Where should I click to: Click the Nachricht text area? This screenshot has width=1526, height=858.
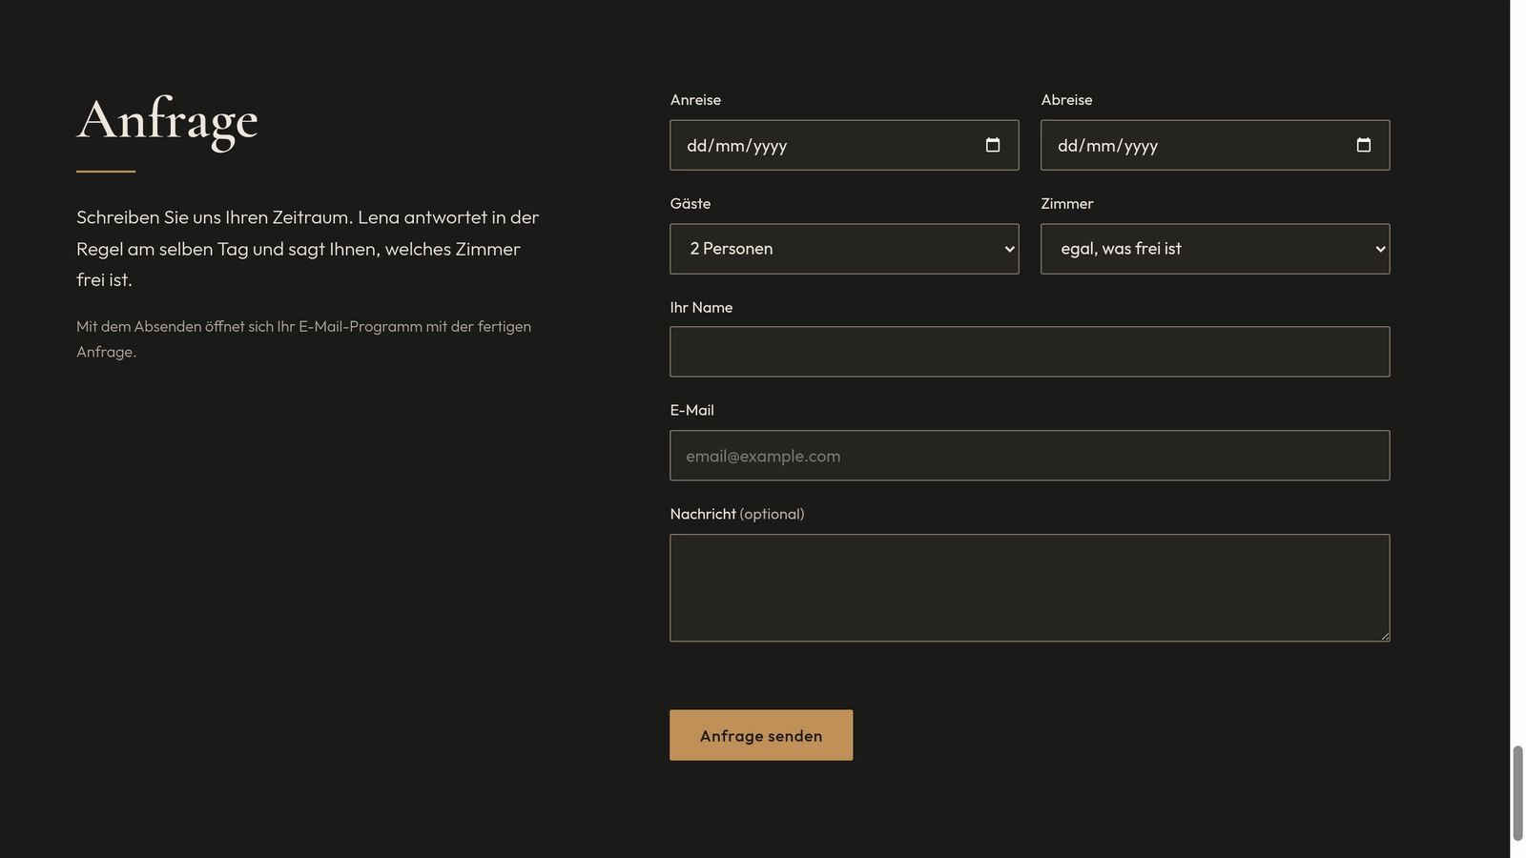[1030, 588]
